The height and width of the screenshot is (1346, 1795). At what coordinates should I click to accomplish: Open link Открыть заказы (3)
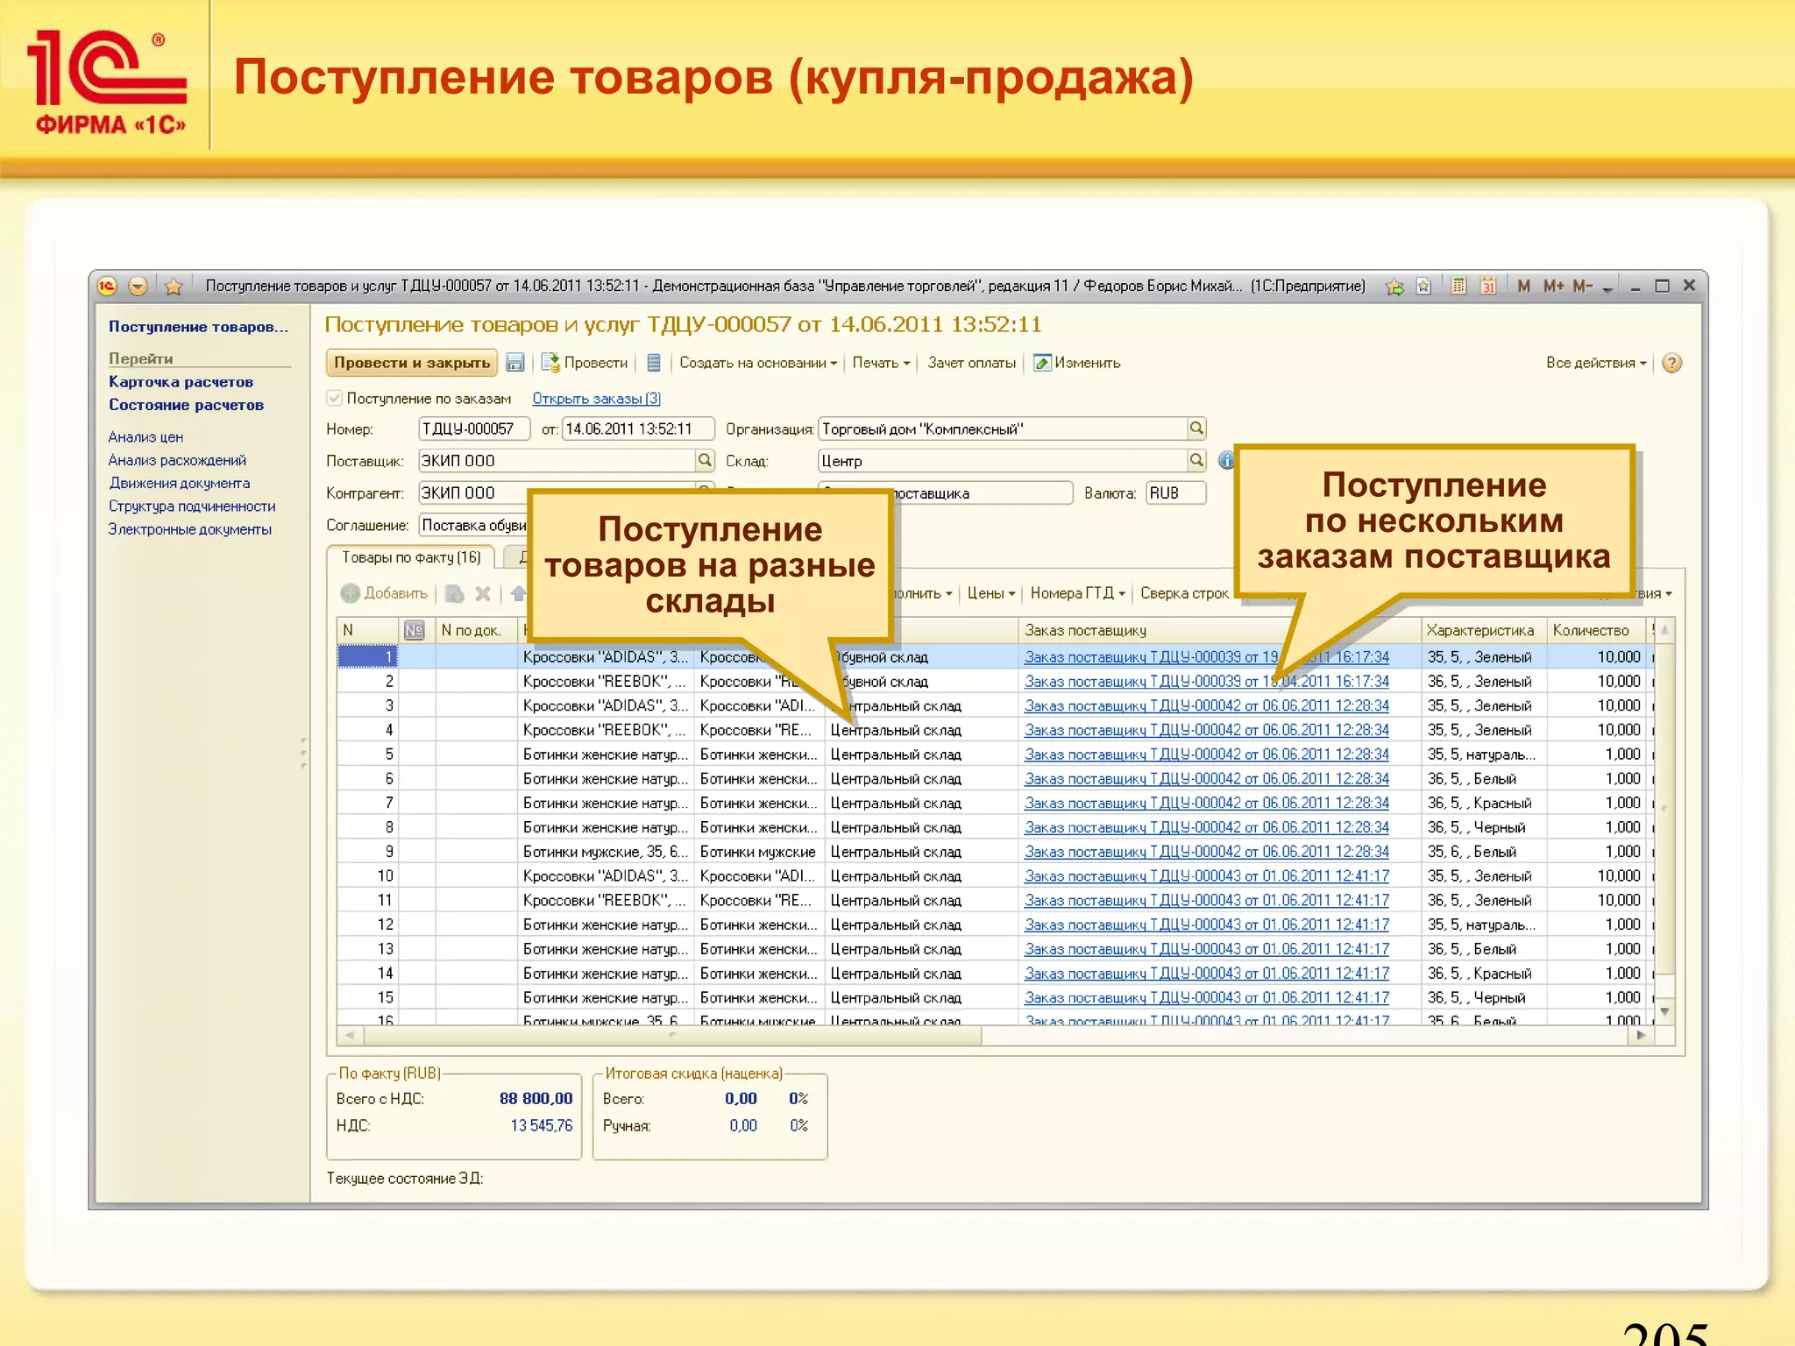(x=596, y=399)
